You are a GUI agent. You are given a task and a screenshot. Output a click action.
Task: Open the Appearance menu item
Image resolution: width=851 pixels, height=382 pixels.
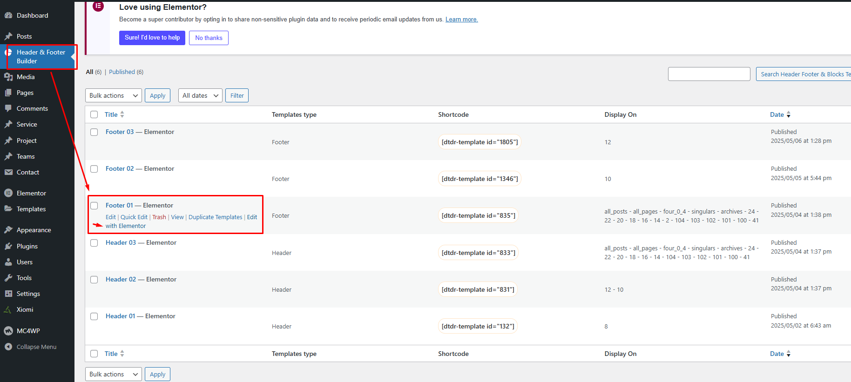[x=37, y=230]
